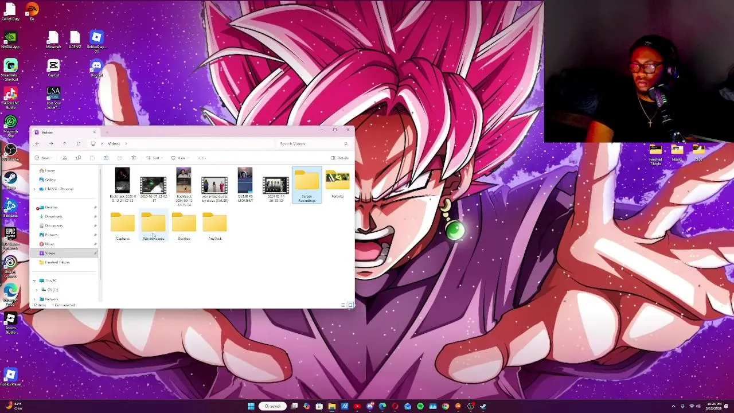Open Microsoft Edge from taskbar
This screenshot has width=734, height=413.
click(382, 406)
